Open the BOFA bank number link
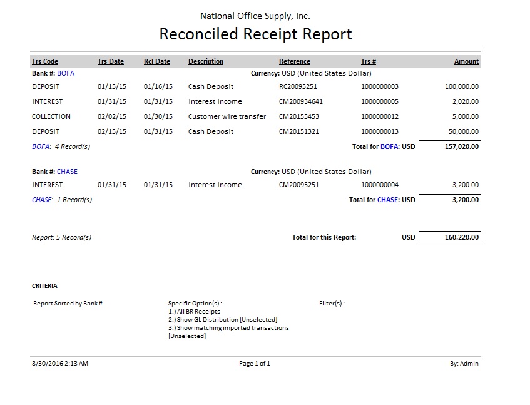This screenshot has width=530, height=405. coord(66,73)
